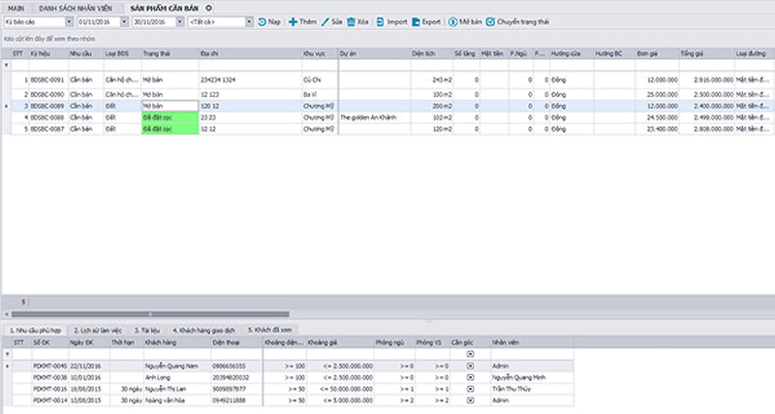The width and height of the screenshot is (775, 414).
Task: Click the Sửa pencil icon
Action: [325, 21]
